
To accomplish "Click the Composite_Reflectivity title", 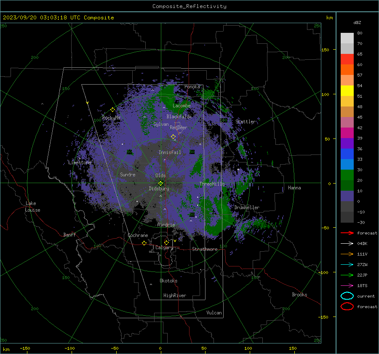I will point(189,6).
